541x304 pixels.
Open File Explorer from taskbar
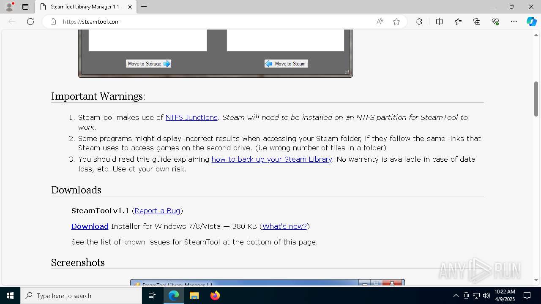(x=194, y=296)
